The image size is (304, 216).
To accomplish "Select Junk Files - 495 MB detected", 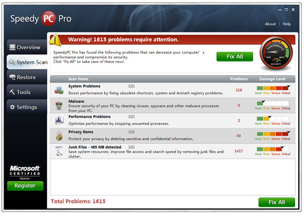I will tap(95, 147).
